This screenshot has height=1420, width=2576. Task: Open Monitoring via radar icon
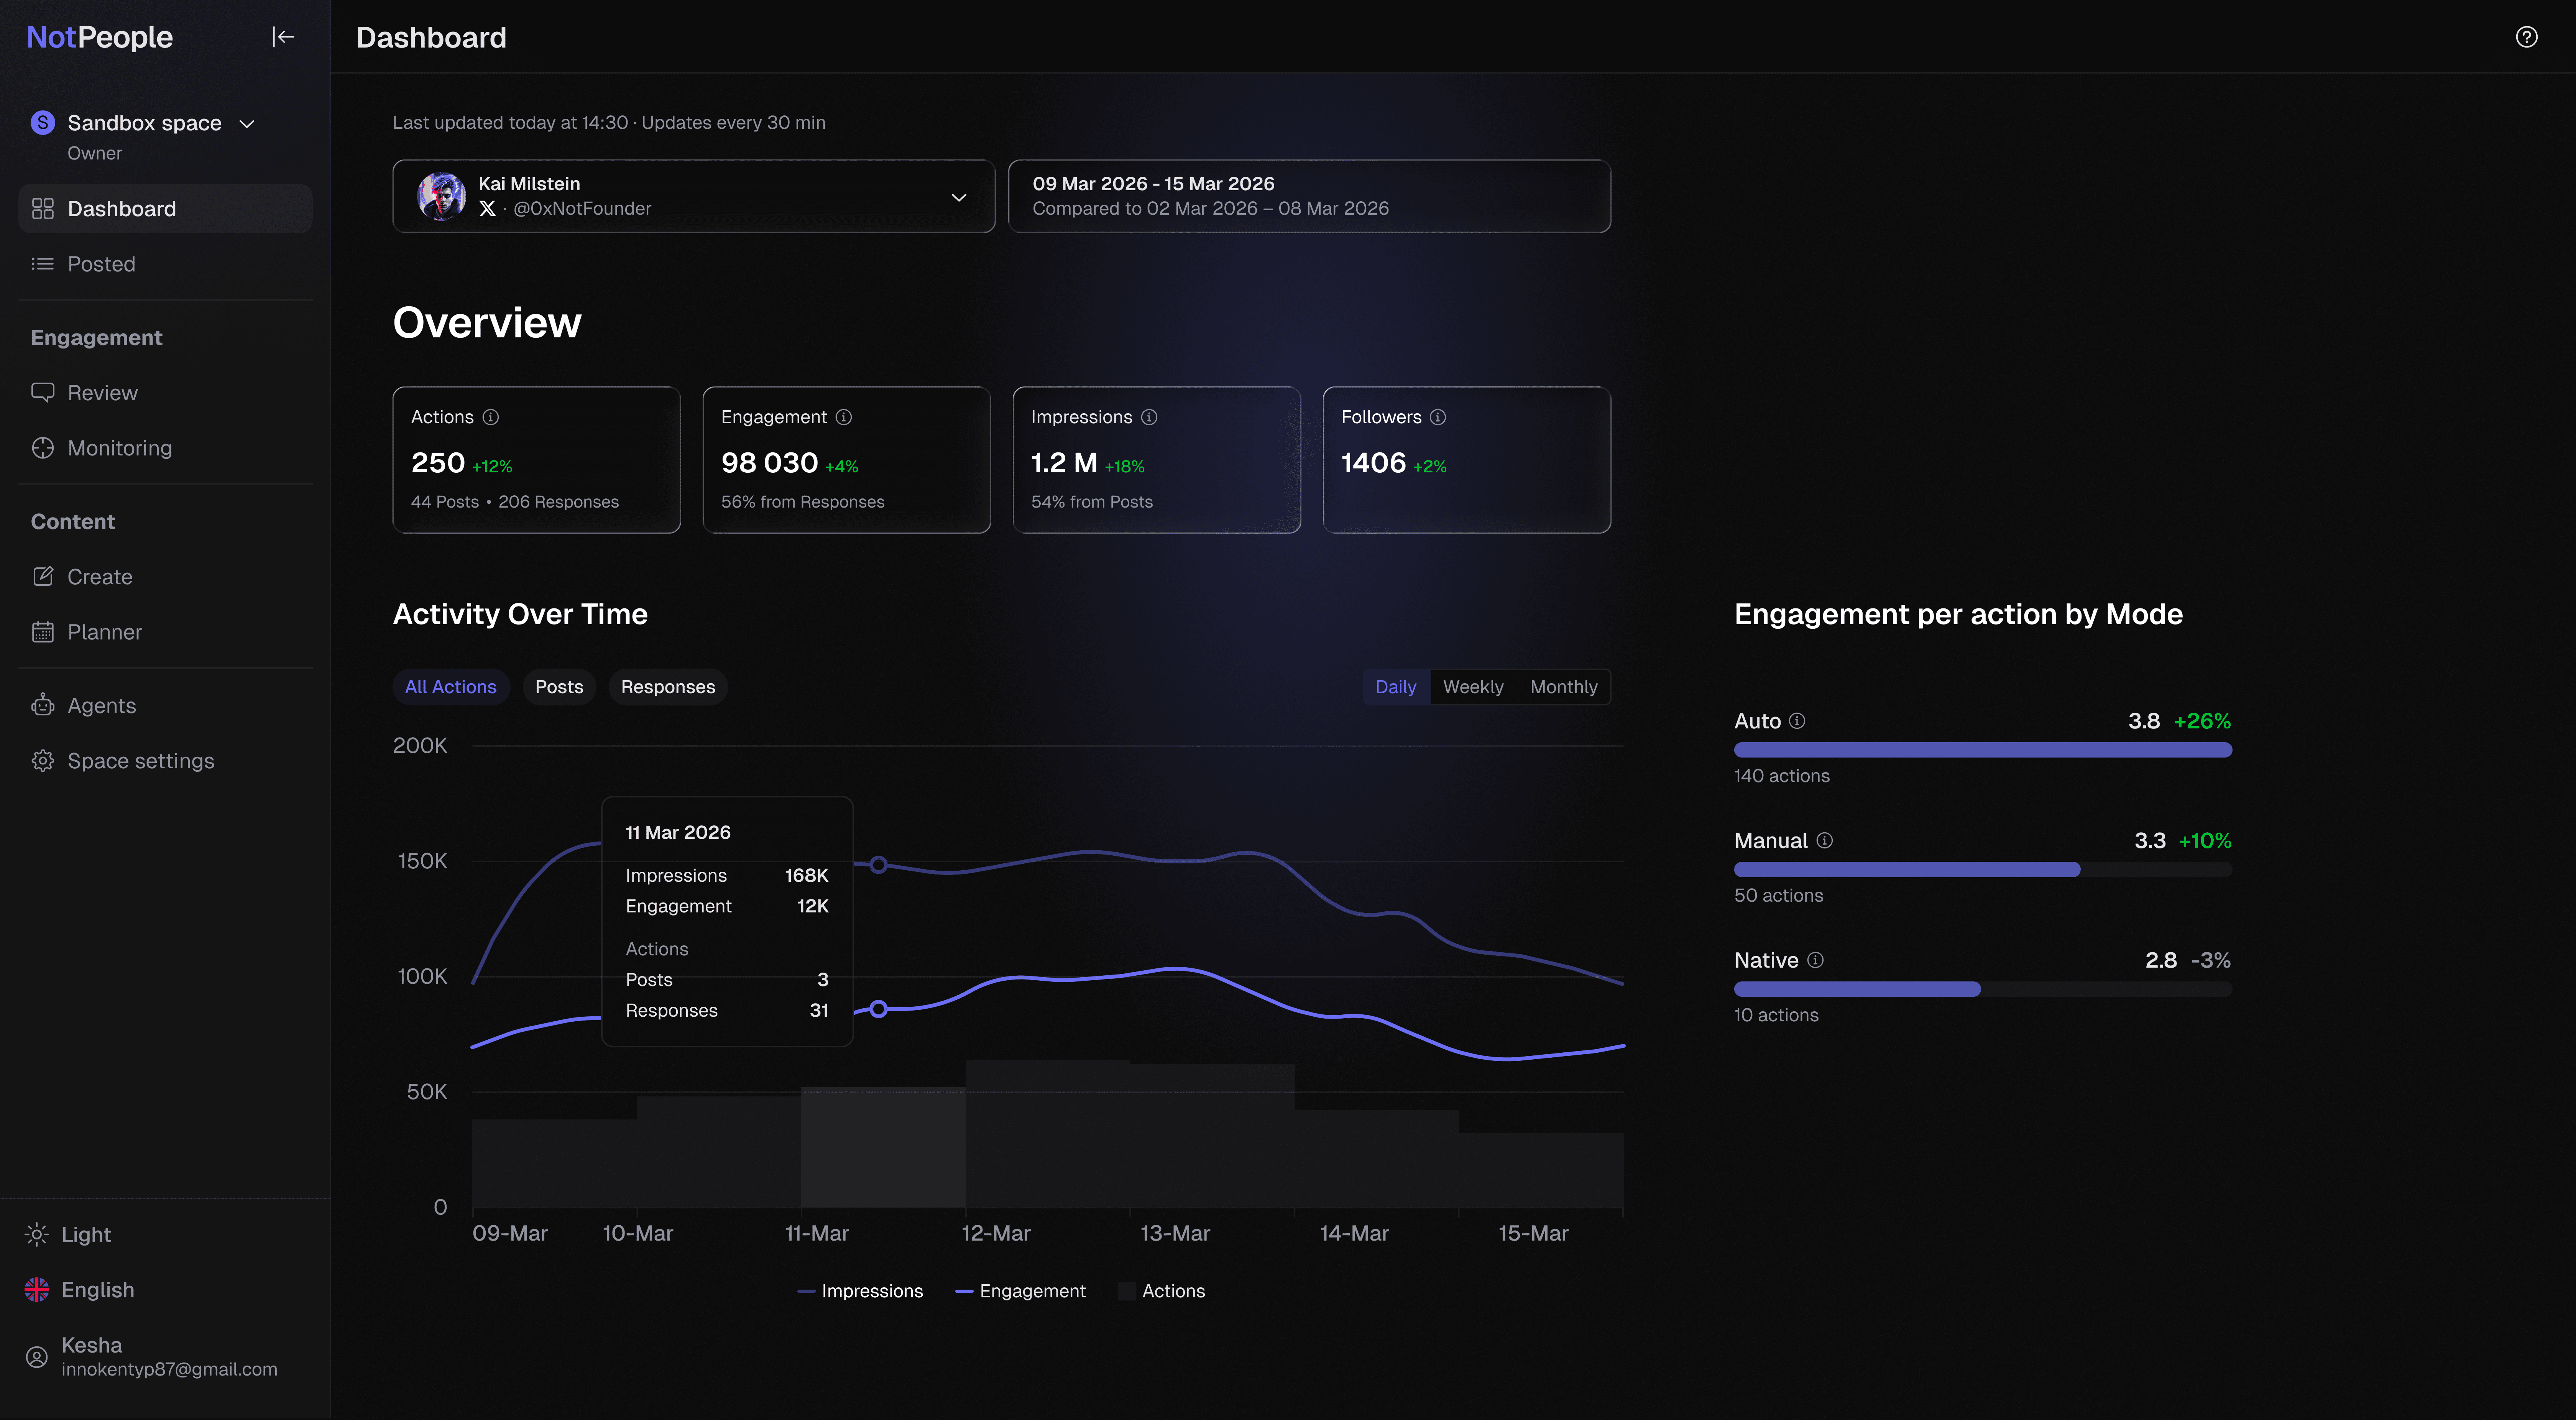42,448
